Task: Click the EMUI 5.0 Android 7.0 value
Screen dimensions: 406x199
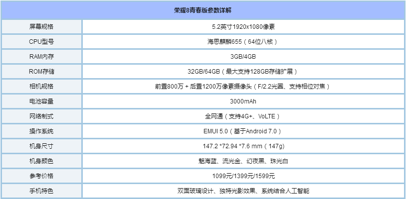Action: tap(243, 131)
